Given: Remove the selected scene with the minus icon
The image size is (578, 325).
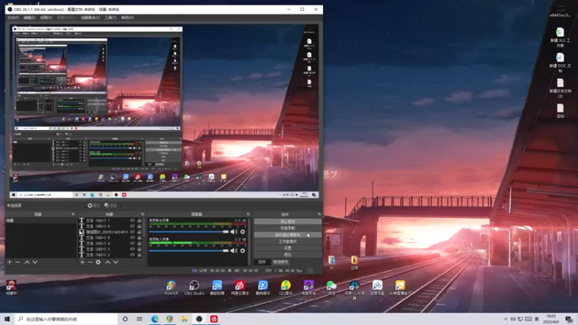Looking at the screenshot, I should (17, 262).
